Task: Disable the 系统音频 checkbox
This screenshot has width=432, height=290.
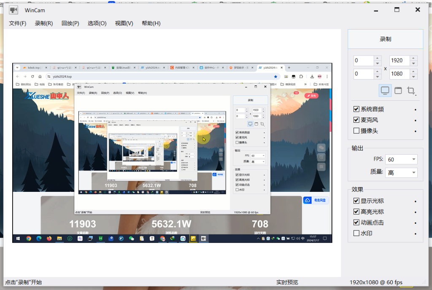Action: click(x=356, y=109)
